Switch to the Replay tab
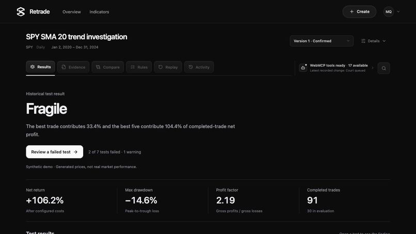The height and width of the screenshot is (234, 416). [x=168, y=67]
